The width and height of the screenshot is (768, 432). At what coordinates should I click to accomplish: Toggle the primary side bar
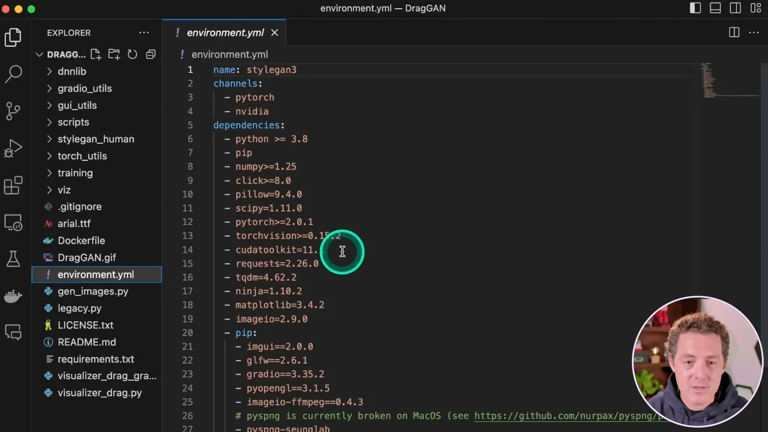tap(695, 8)
